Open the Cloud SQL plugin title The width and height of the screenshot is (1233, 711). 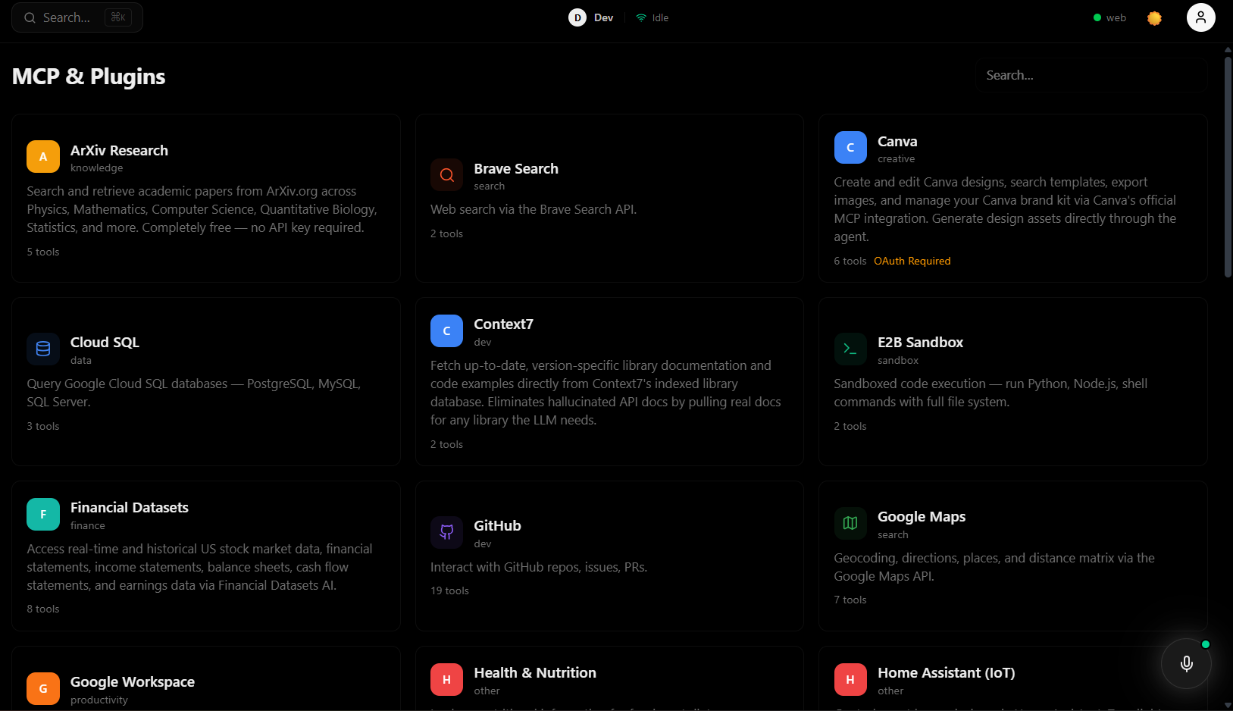pyautogui.click(x=105, y=342)
